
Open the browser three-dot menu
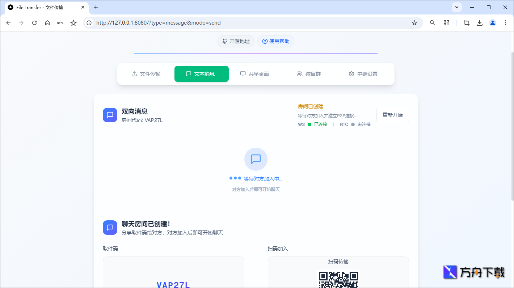click(x=506, y=22)
